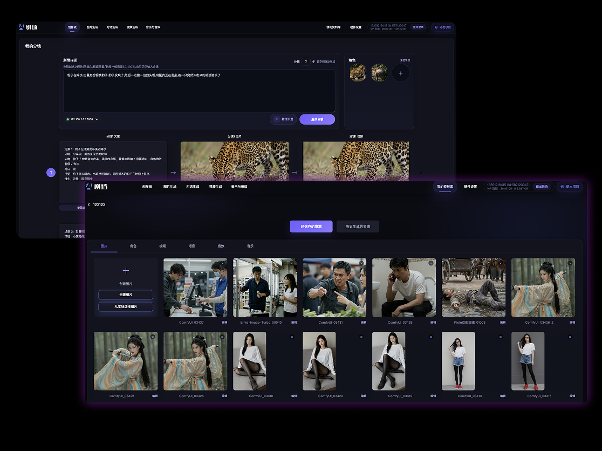
Task: Open the Klein双图编辑_01003 thumbnail
Action: [474, 288]
